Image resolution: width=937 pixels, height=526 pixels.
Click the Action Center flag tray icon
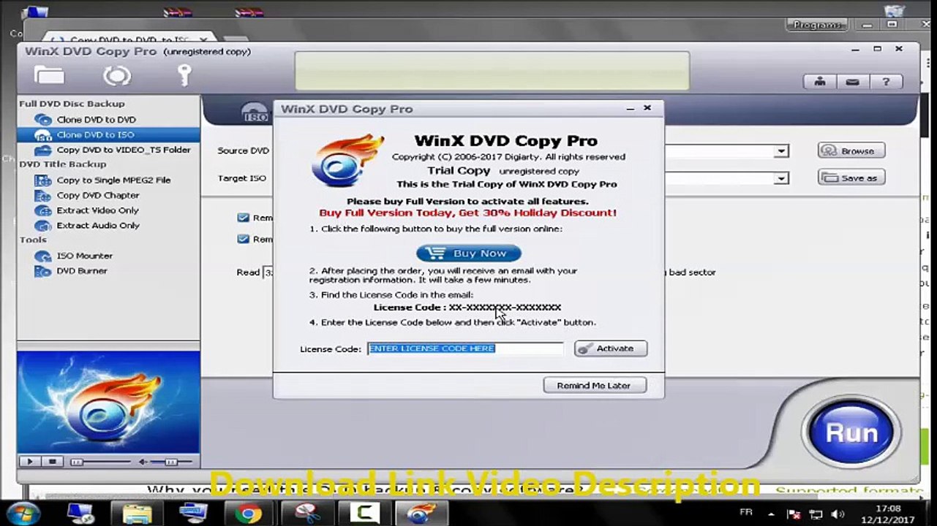pyautogui.click(x=794, y=514)
